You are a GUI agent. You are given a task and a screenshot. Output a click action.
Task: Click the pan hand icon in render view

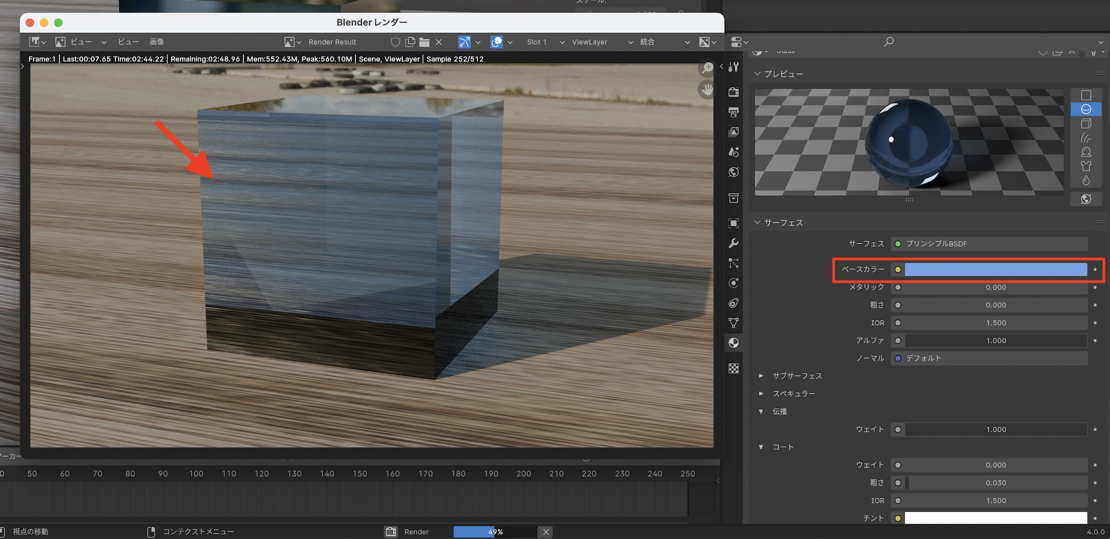click(707, 89)
